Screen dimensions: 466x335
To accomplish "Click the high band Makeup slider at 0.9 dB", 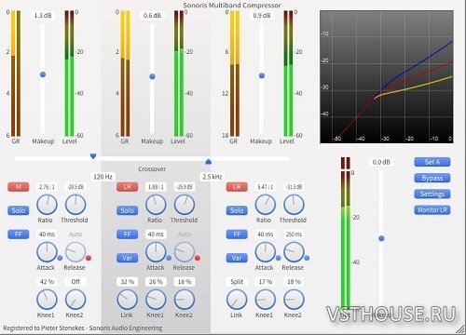I will [x=262, y=75].
